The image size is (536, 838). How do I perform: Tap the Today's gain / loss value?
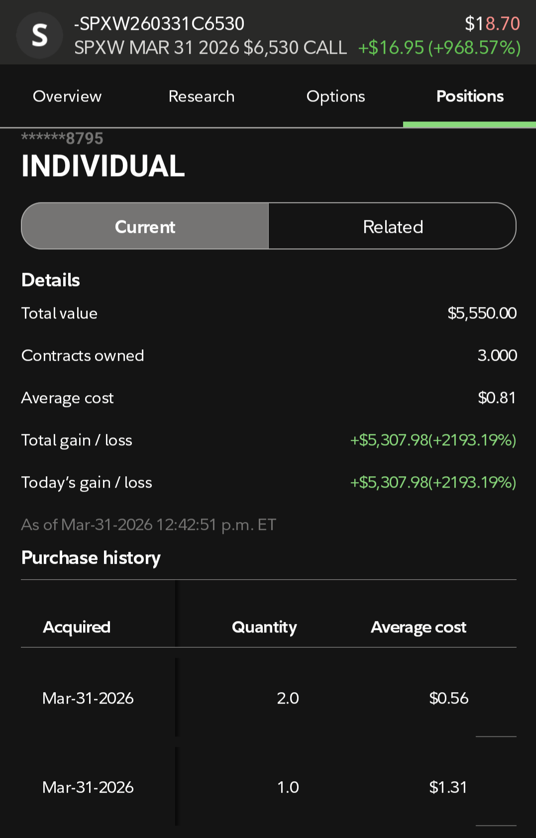pos(433,482)
